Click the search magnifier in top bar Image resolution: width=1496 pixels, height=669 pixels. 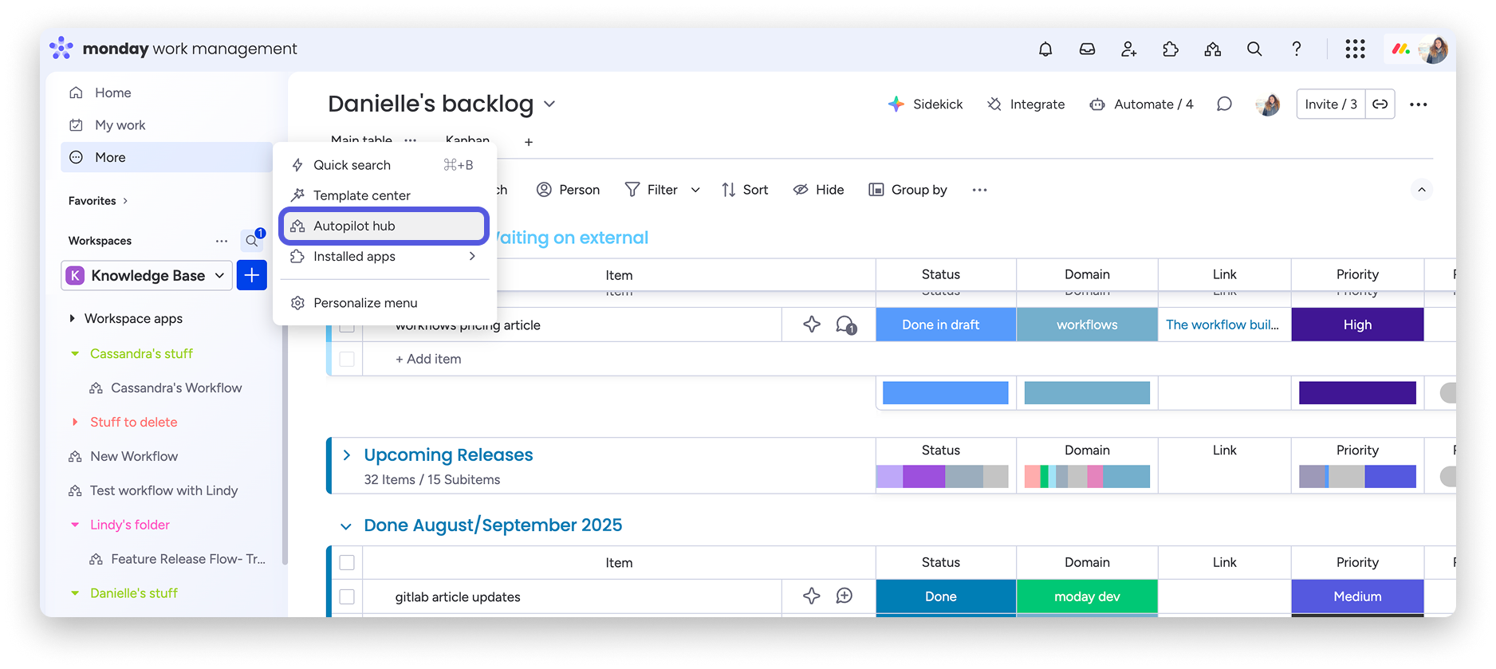pos(1254,49)
